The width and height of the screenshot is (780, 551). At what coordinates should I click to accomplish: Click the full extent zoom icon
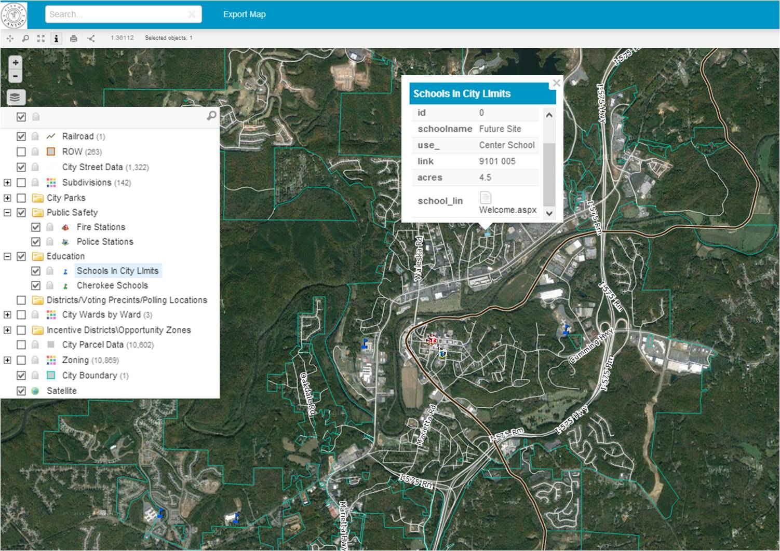41,38
